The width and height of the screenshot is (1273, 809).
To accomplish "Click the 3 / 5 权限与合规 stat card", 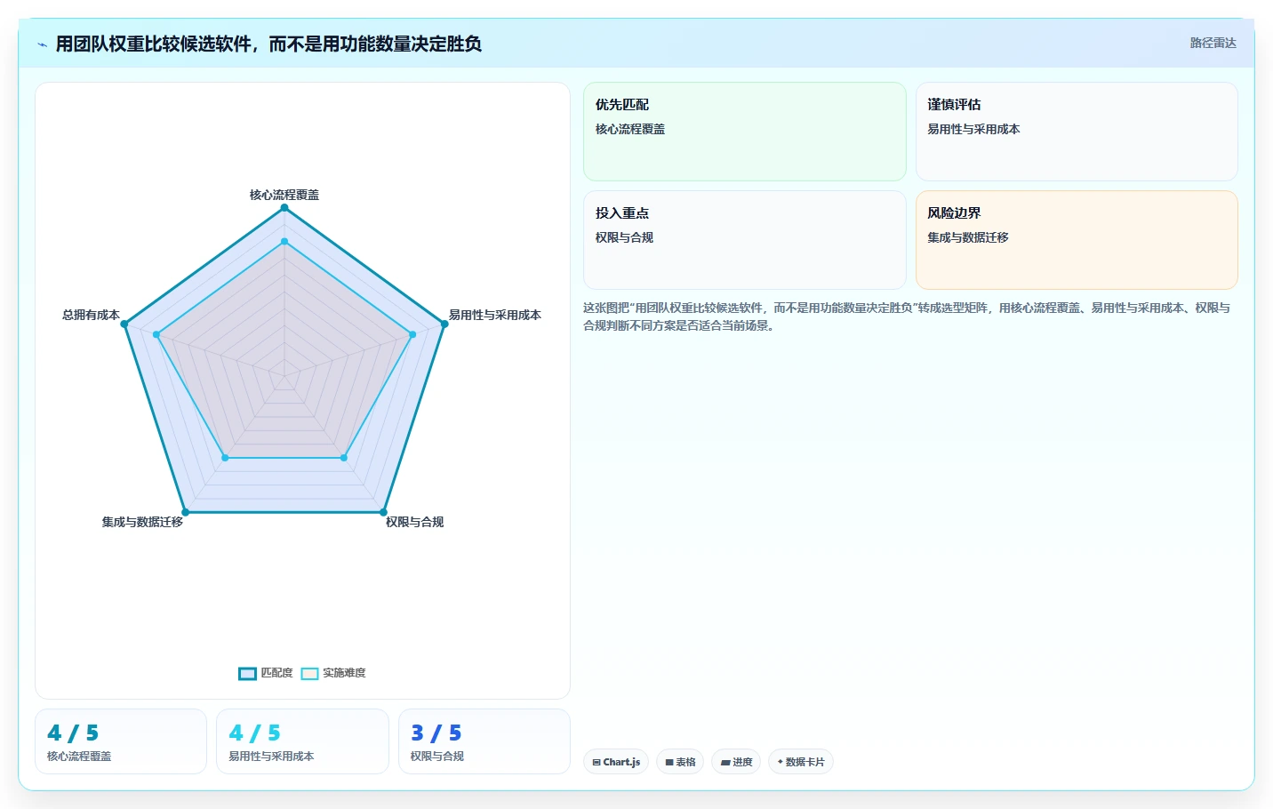I will pos(484,741).
